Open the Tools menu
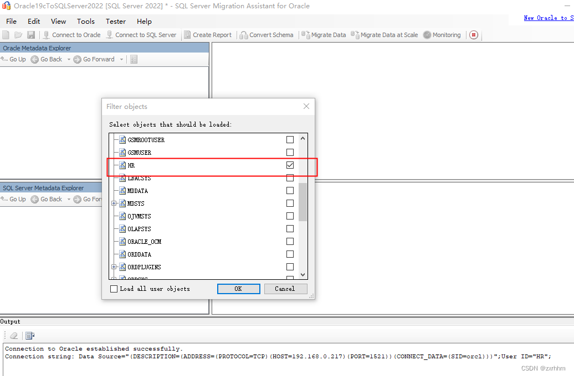This screenshot has height=376, width=574. click(x=86, y=21)
